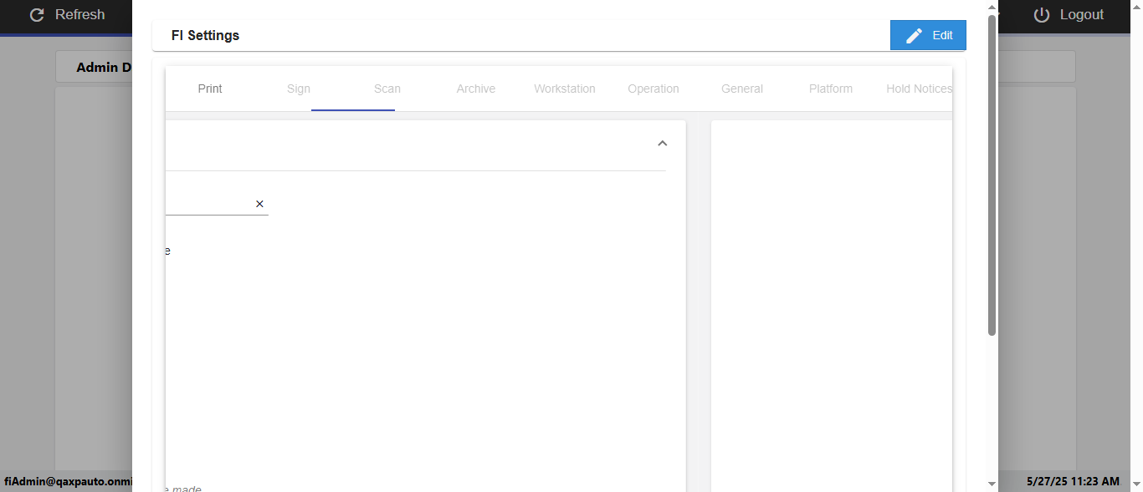Switch to the Sign tab

pos(299,89)
